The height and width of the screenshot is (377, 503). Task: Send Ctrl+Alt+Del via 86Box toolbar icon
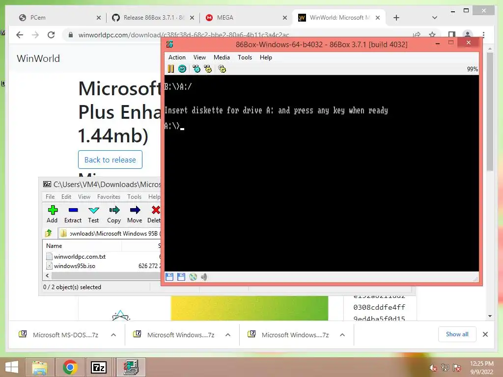click(196, 69)
